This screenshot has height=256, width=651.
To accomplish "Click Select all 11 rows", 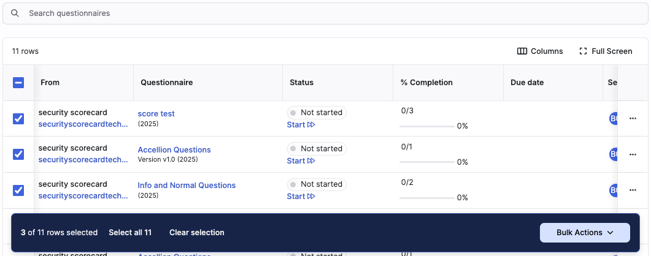I will 130,232.
